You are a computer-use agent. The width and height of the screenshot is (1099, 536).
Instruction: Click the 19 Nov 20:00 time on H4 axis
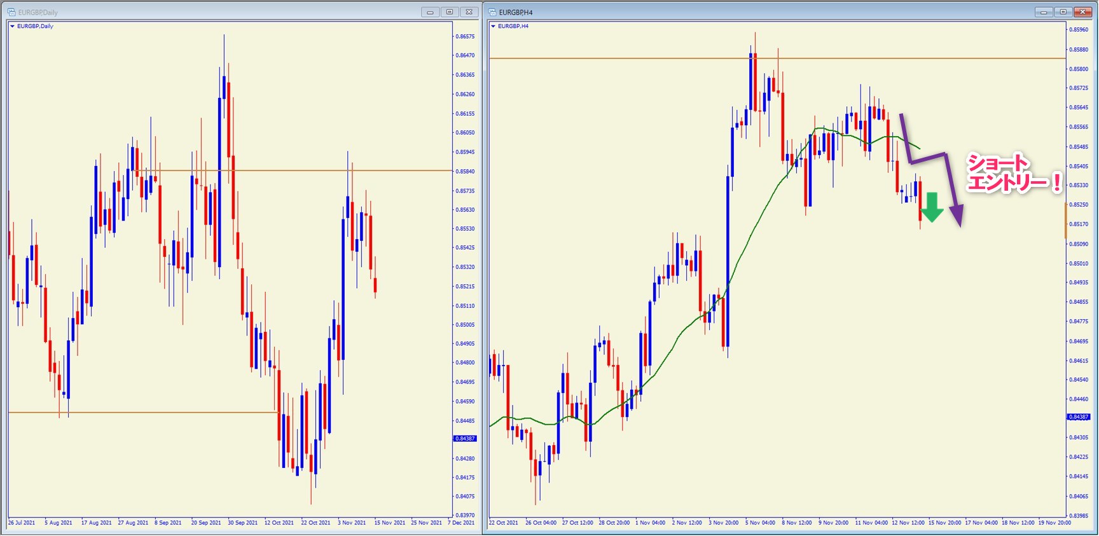1054,523
